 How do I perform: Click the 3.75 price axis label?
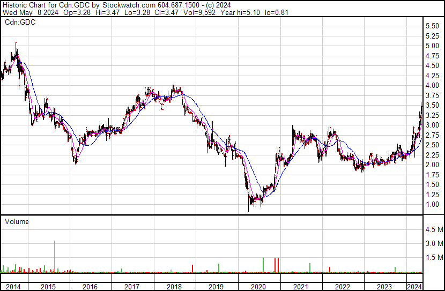(x=432, y=95)
